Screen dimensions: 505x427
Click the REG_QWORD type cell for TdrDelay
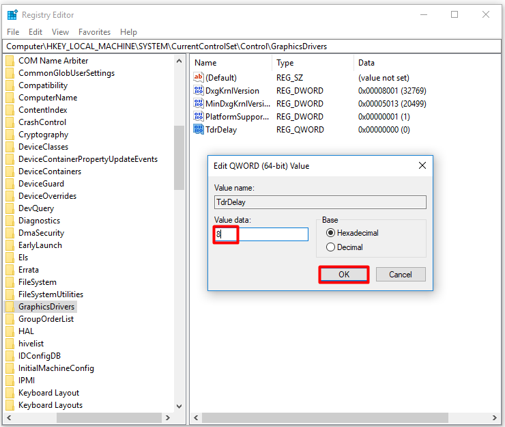300,130
